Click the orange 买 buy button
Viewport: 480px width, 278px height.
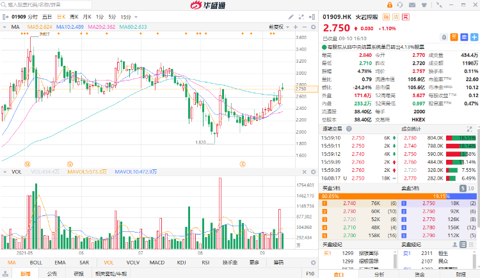click(x=454, y=37)
